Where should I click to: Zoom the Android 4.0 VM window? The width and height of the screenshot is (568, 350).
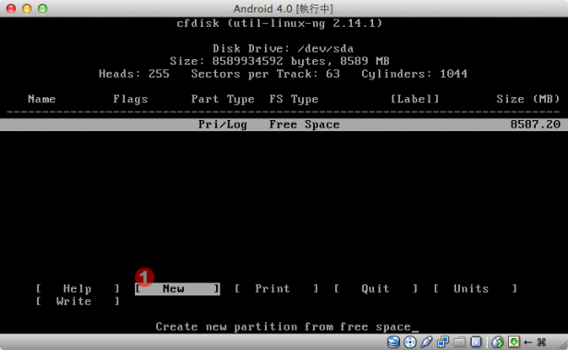pos(42,8)
